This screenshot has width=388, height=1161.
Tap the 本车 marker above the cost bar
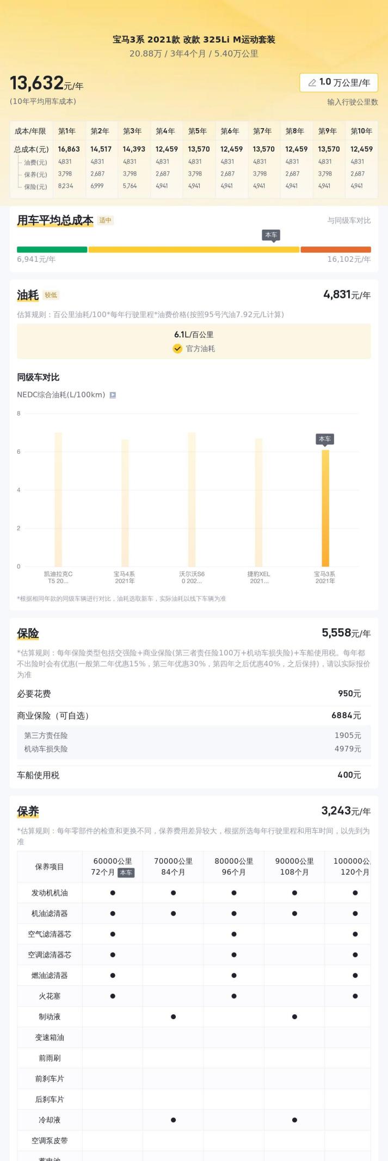click(271, 235)
